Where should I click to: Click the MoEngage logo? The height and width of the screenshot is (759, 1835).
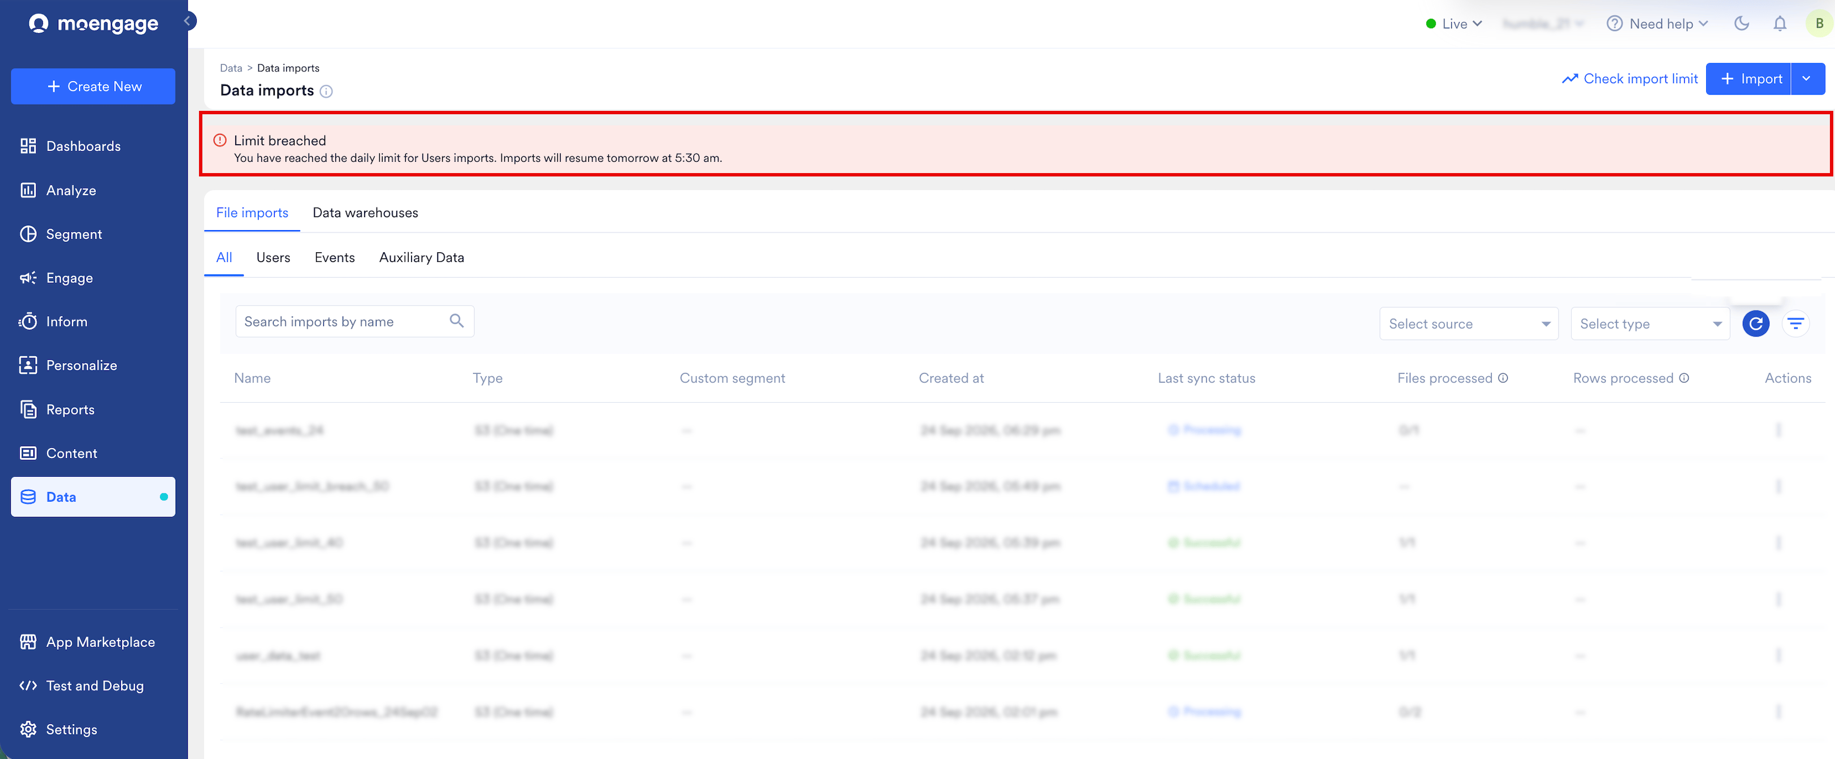tap(93, 24)
